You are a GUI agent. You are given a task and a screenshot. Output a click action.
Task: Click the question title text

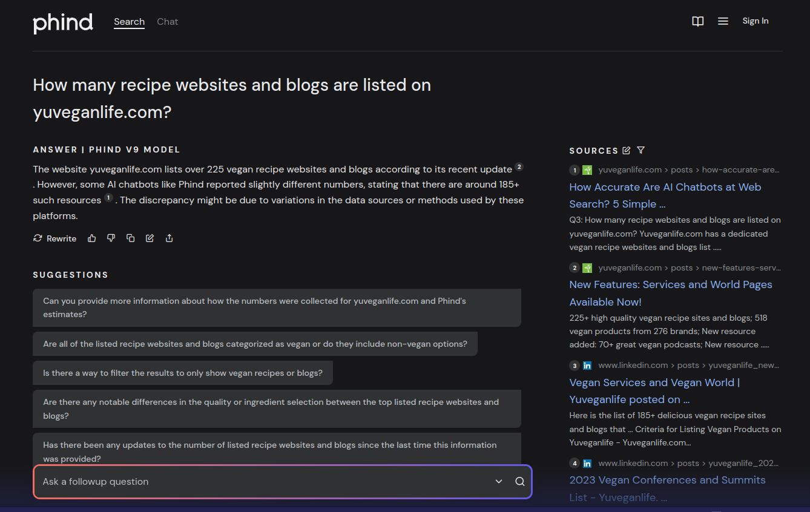pos(232,98)
